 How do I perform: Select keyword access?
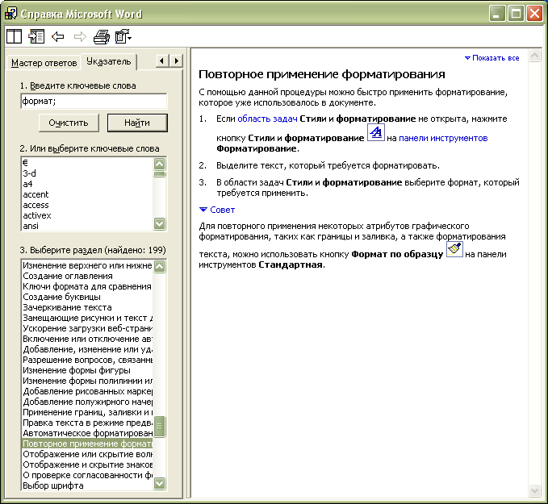click(x=87, y=205)
